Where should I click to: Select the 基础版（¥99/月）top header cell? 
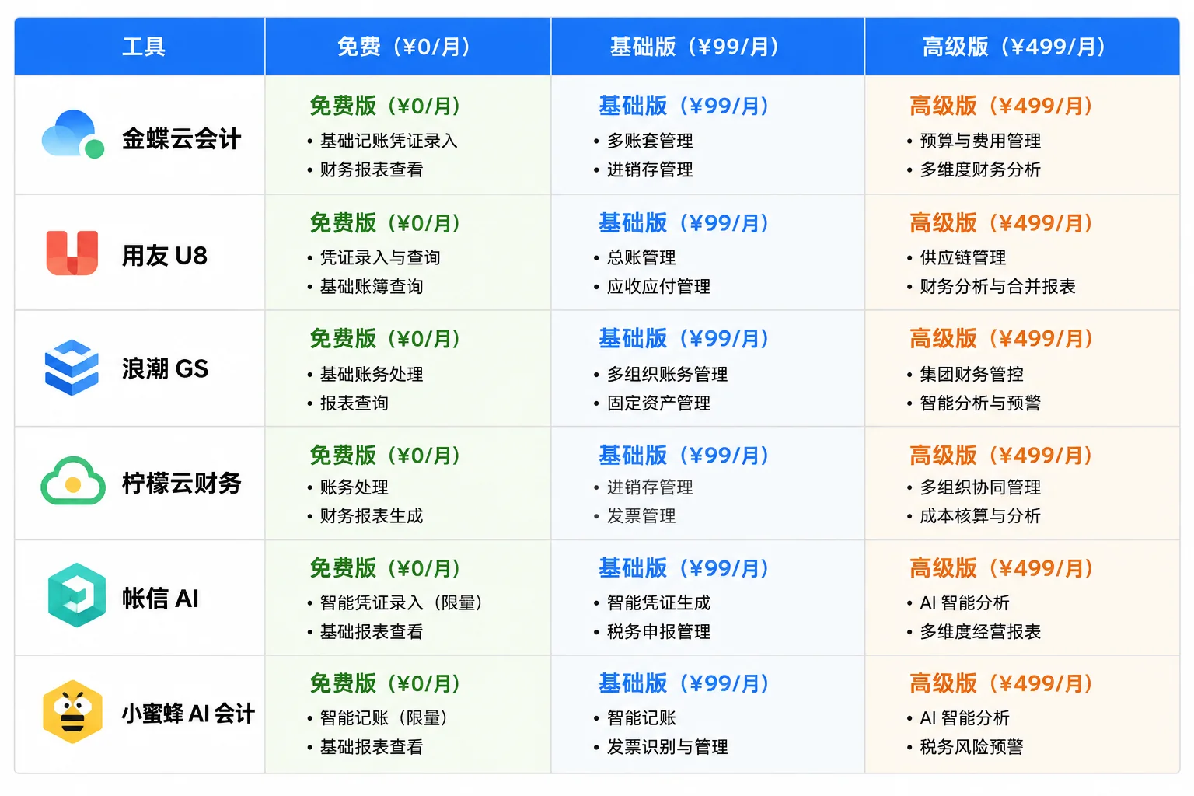[708, 47]
